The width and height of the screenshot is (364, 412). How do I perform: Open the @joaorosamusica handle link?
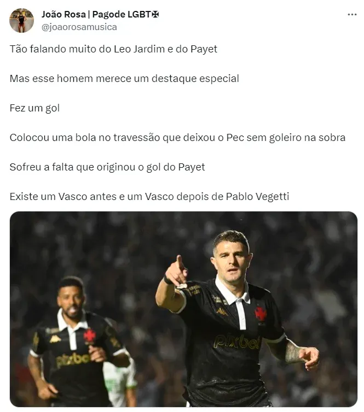tap(79, 27)
